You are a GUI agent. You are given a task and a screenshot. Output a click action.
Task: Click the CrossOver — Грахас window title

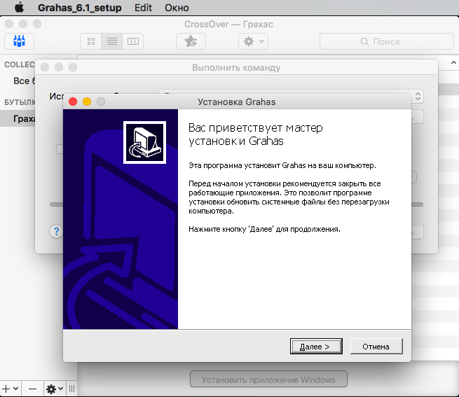[x=228, y=24]
